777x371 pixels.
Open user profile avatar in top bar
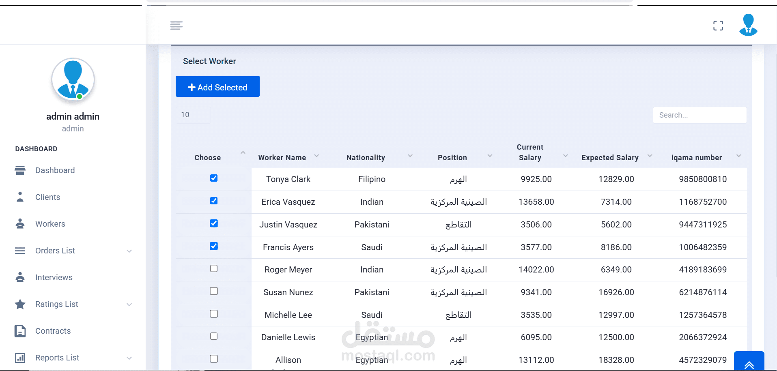point(748,25)
